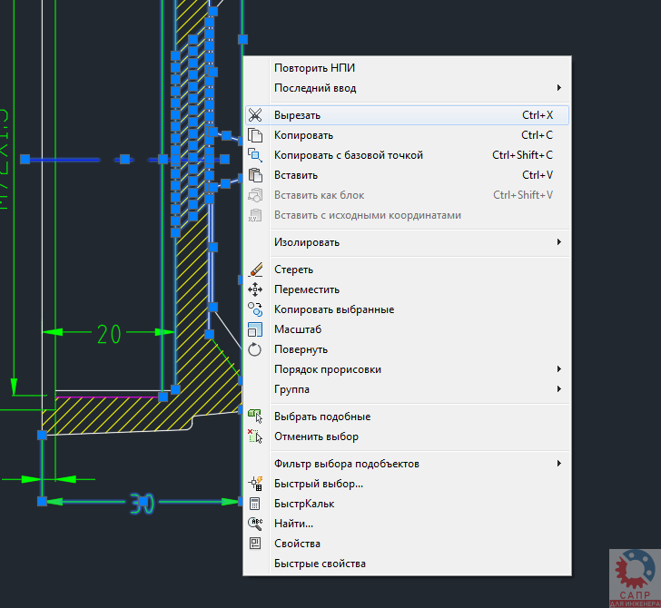Click the Paste clipboard icon
661x608 pixels.
point(255,175)
